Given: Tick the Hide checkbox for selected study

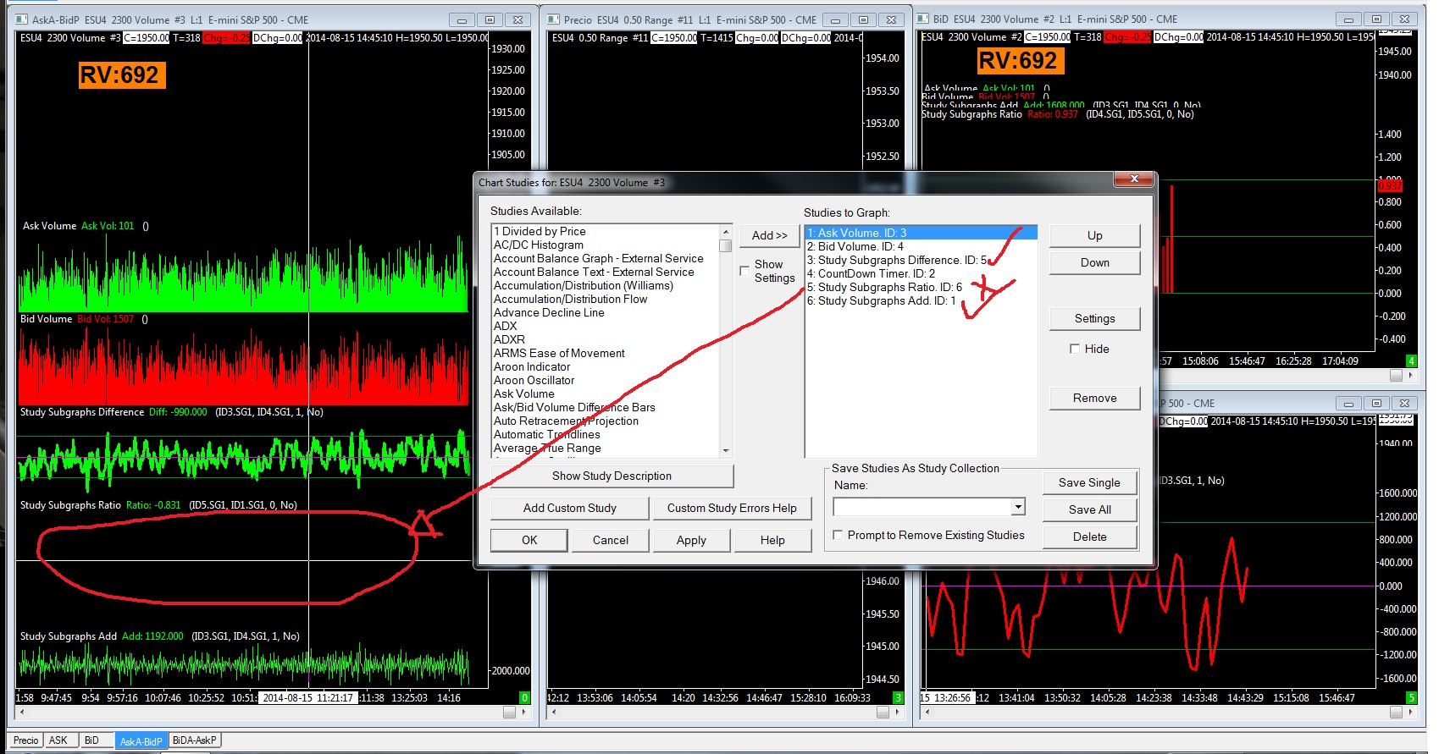Looking at the screenshot, I should 1075,349.
